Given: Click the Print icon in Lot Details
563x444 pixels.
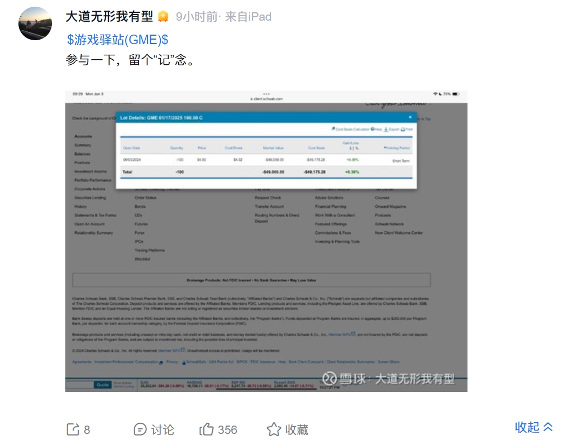Looking at the screenshot, I should [x=403, y=129].
